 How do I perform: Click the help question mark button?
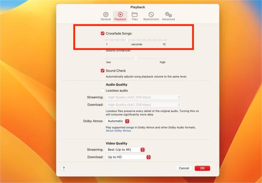point(64,168)
